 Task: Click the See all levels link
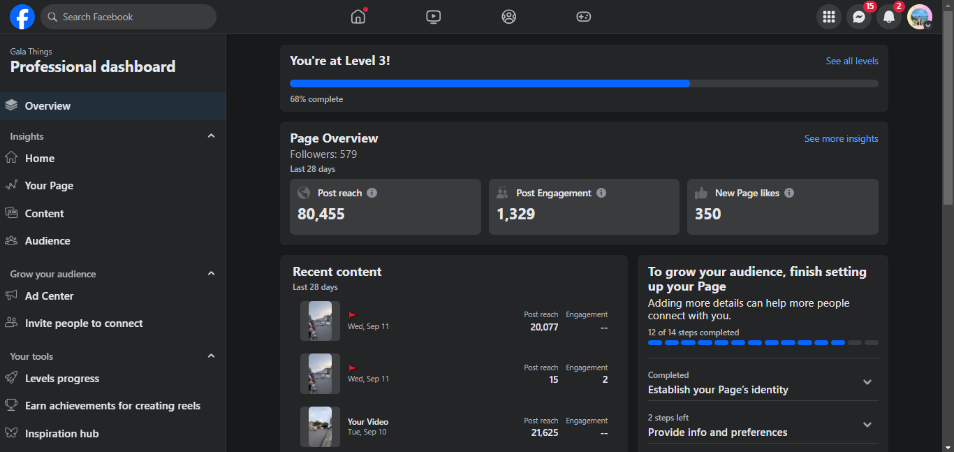852,61
